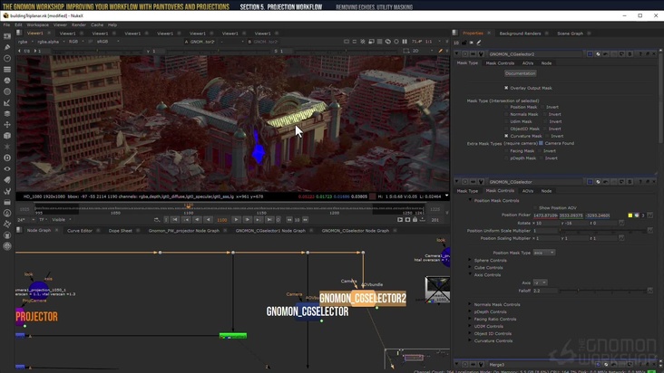This screenshot has width=664, height=373.
Task: Expand Normals Mask Controls group
Action: tap(470, 304)
